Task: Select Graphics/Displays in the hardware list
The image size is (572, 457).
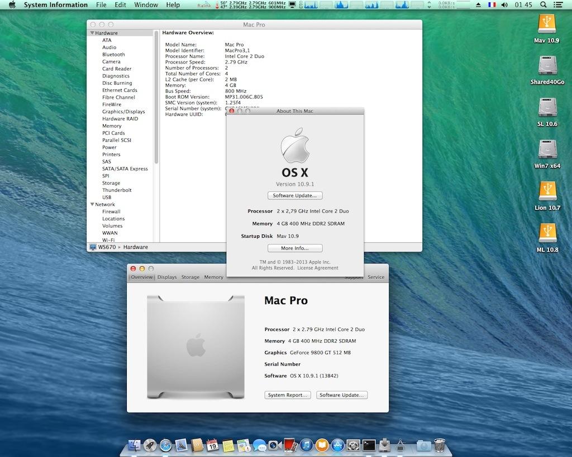Action: [x=123, y=112]
